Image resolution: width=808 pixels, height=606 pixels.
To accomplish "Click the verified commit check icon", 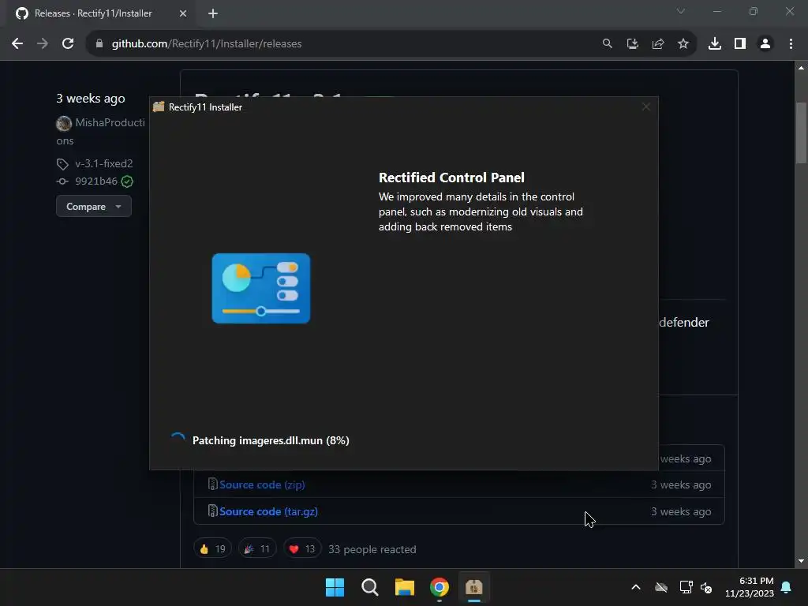I will coord(127,181).
